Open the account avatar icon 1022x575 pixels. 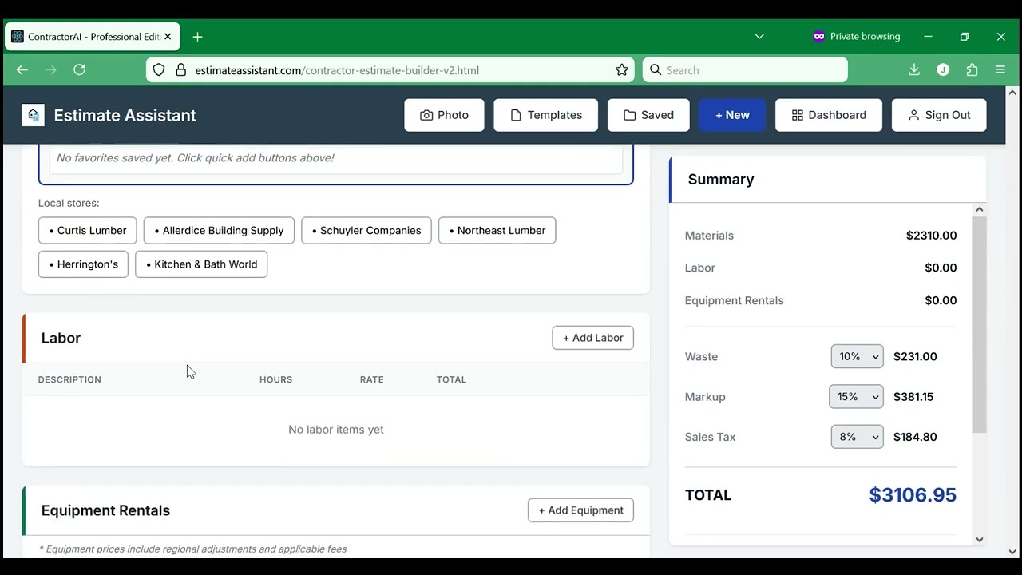click(943, 70)
